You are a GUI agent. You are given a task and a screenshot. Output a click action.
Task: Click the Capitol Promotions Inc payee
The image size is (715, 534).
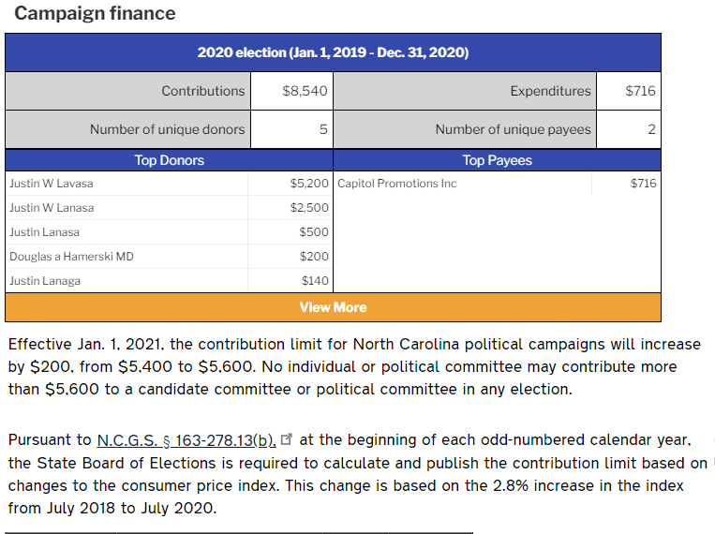coord(396,184)
